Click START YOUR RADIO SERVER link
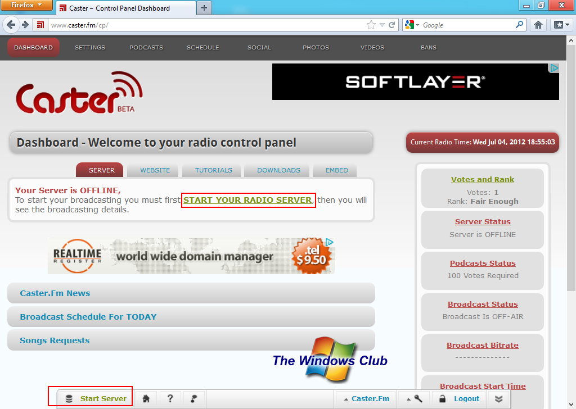The width and height of the screenshot is (576, 409). tap(248, 200)
